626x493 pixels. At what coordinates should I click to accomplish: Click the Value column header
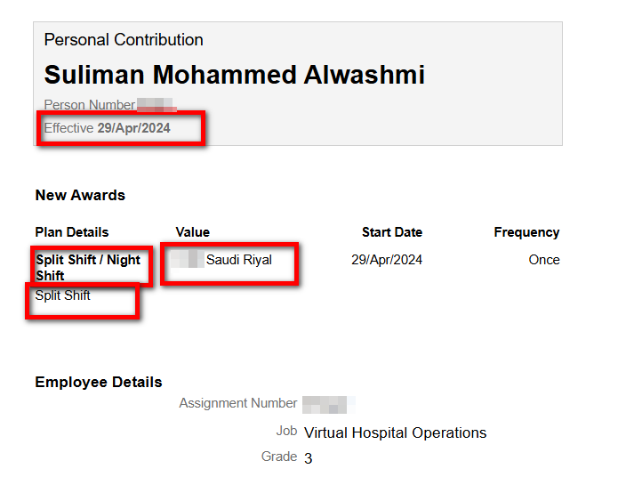[192, 232]
